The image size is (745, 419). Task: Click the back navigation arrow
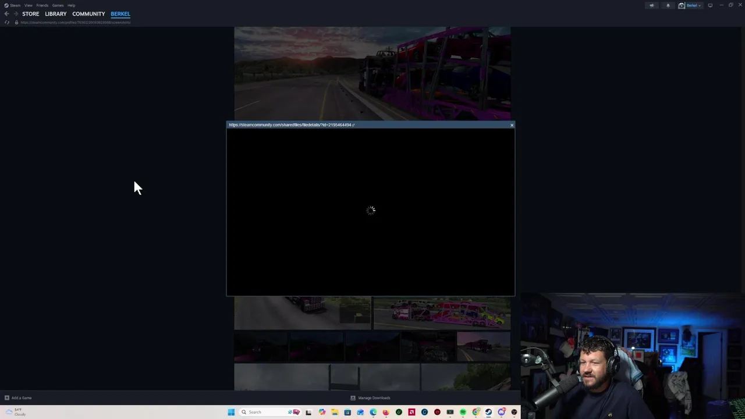tap(6, 14)
